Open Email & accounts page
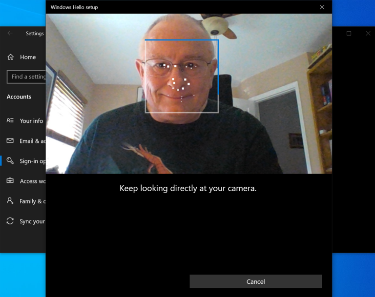 coord(33,141)
